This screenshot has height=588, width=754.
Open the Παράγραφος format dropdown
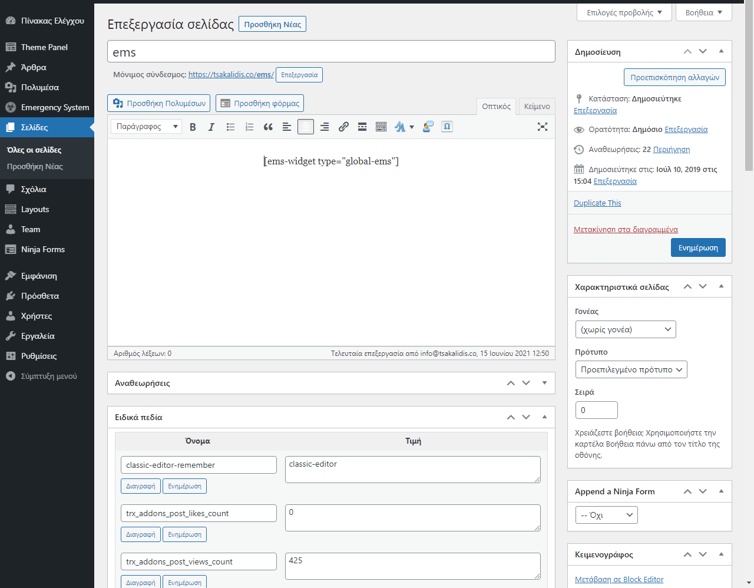[x=146, y=127]
